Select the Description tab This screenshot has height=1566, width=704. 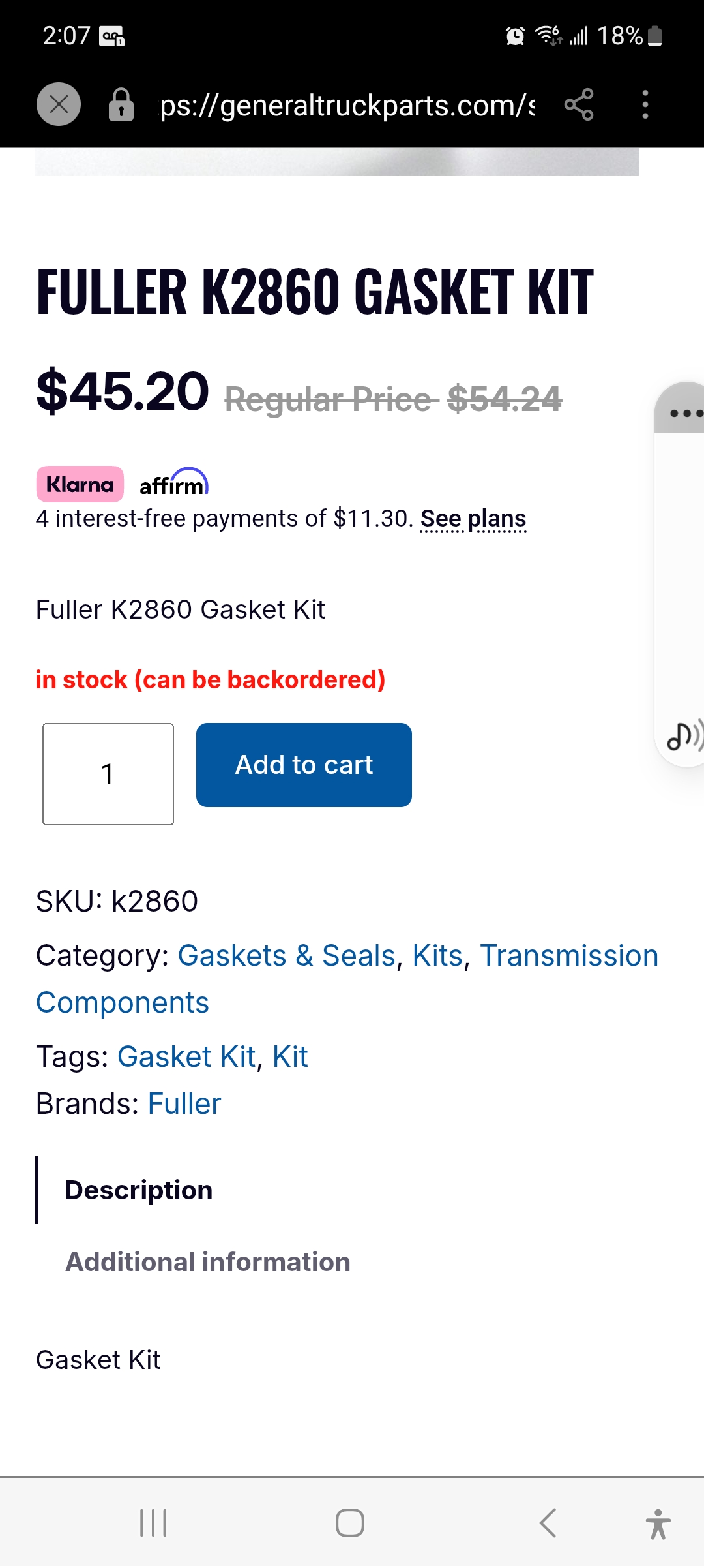(x=139, y=1190)
